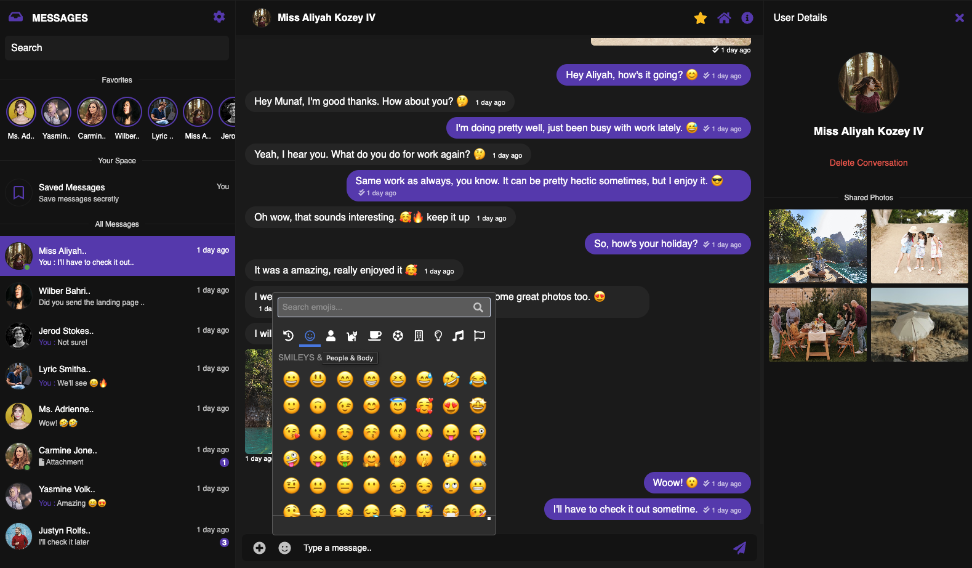Select Yasmin favorite avatar

(56, 112)
